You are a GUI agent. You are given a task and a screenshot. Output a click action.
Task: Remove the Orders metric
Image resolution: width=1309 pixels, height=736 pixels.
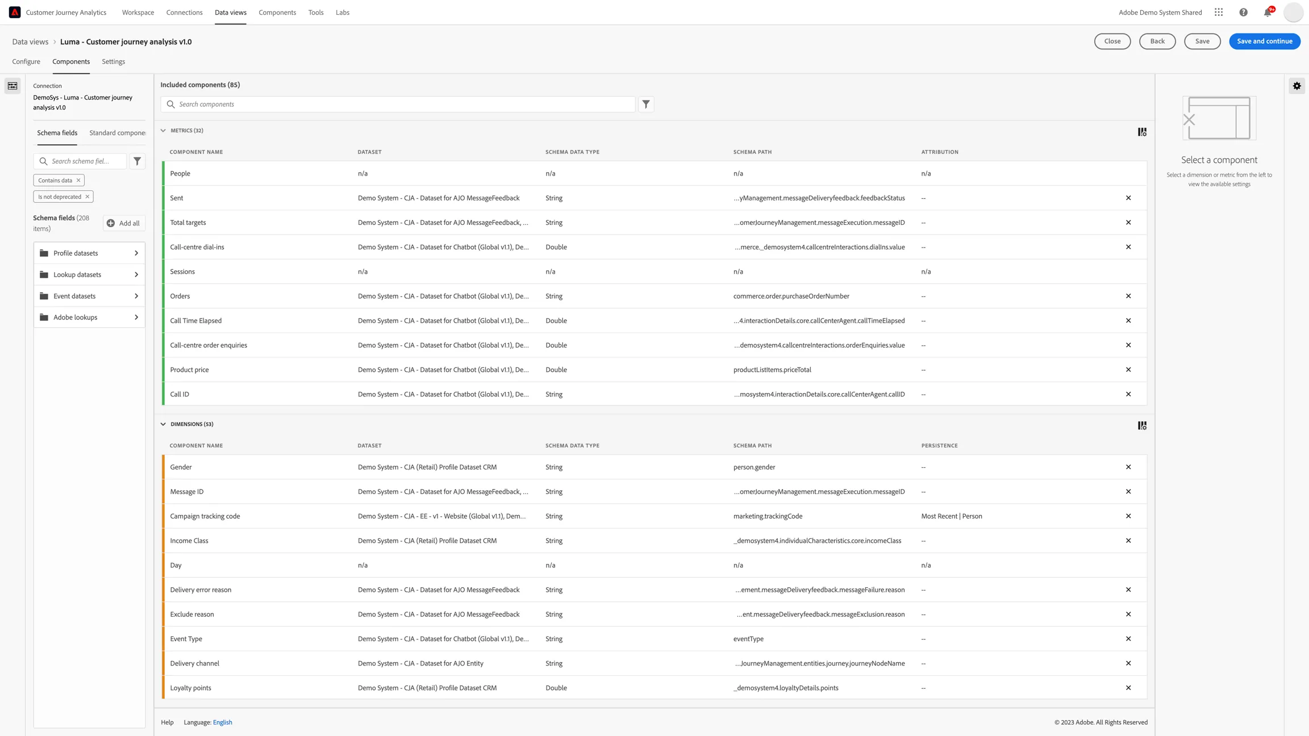(1128, 296)
